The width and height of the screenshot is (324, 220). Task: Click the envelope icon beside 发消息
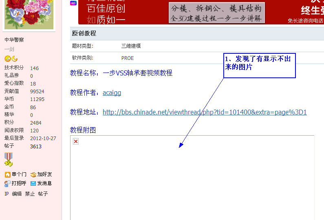click(x=33, y=183)
